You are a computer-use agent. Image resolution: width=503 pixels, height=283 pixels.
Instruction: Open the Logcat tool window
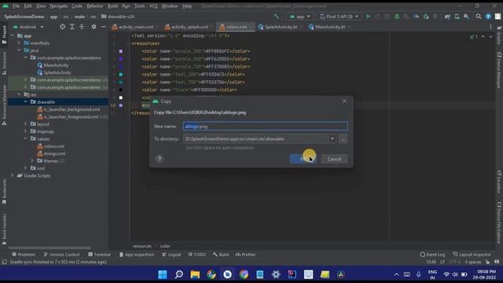click(x=171, y=255)
